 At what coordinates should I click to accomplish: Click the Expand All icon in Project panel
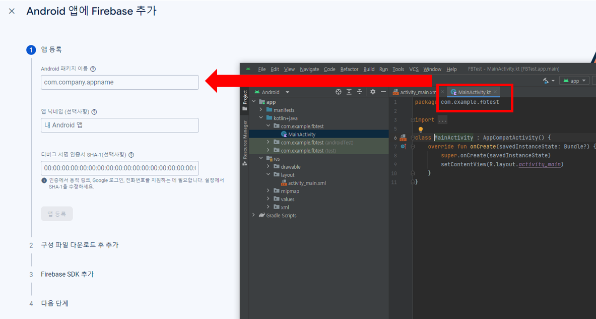(x=349, y=92)
